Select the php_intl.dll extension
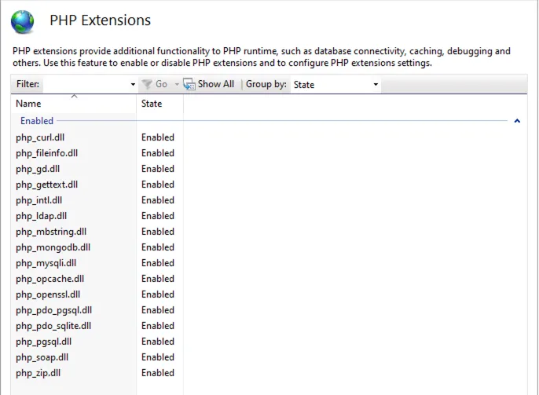Screen dimensions: 539x395 tap(38, 200)
